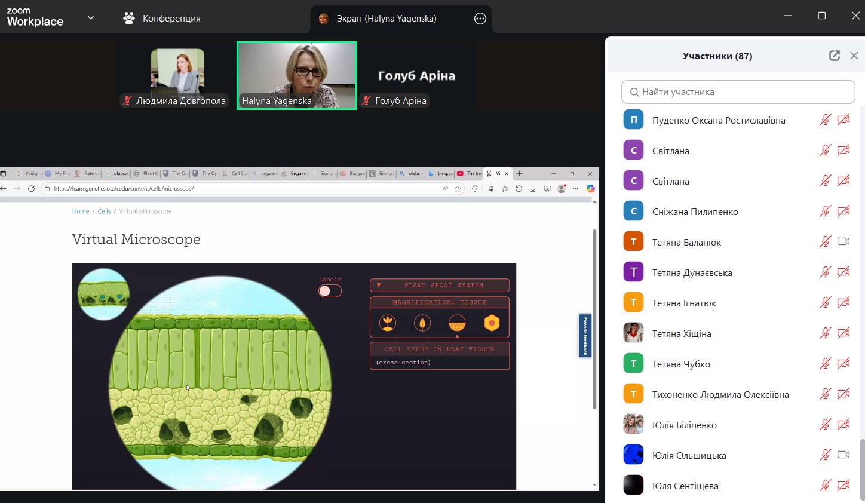Open screen share options ellipsis menu
This screenshot has width=865, height=503.
tap(480, 19)
